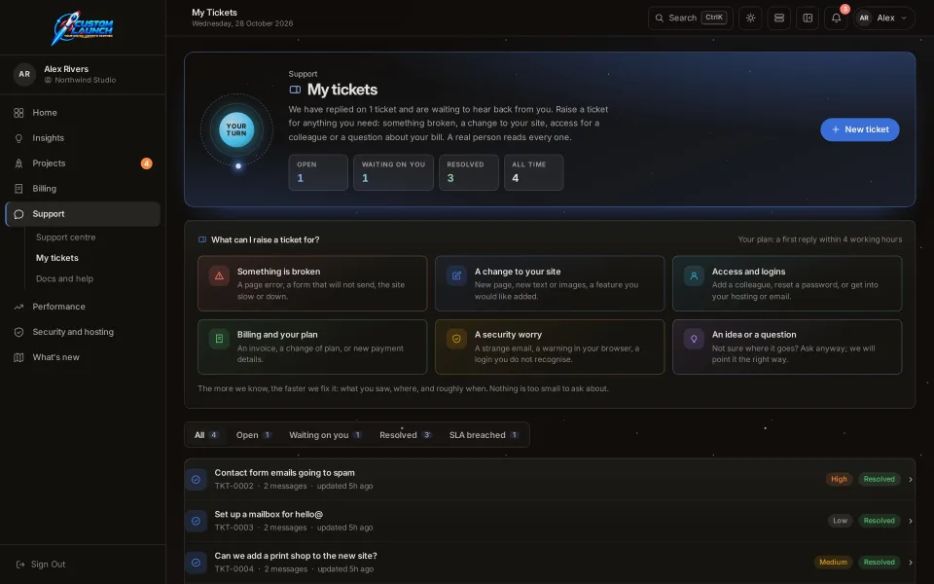934x584 pixels.
Task: Open ticket Contact form emails going to spam
Action: click(x=549, y=479)
